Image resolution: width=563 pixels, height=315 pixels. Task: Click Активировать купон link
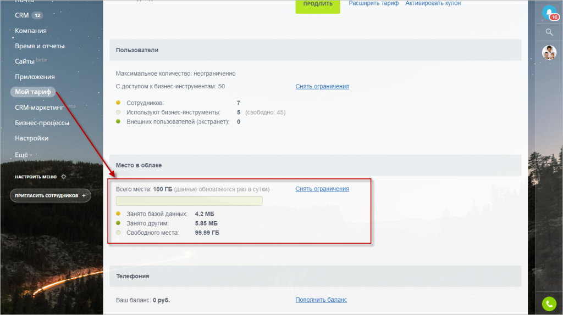point(433,3)
